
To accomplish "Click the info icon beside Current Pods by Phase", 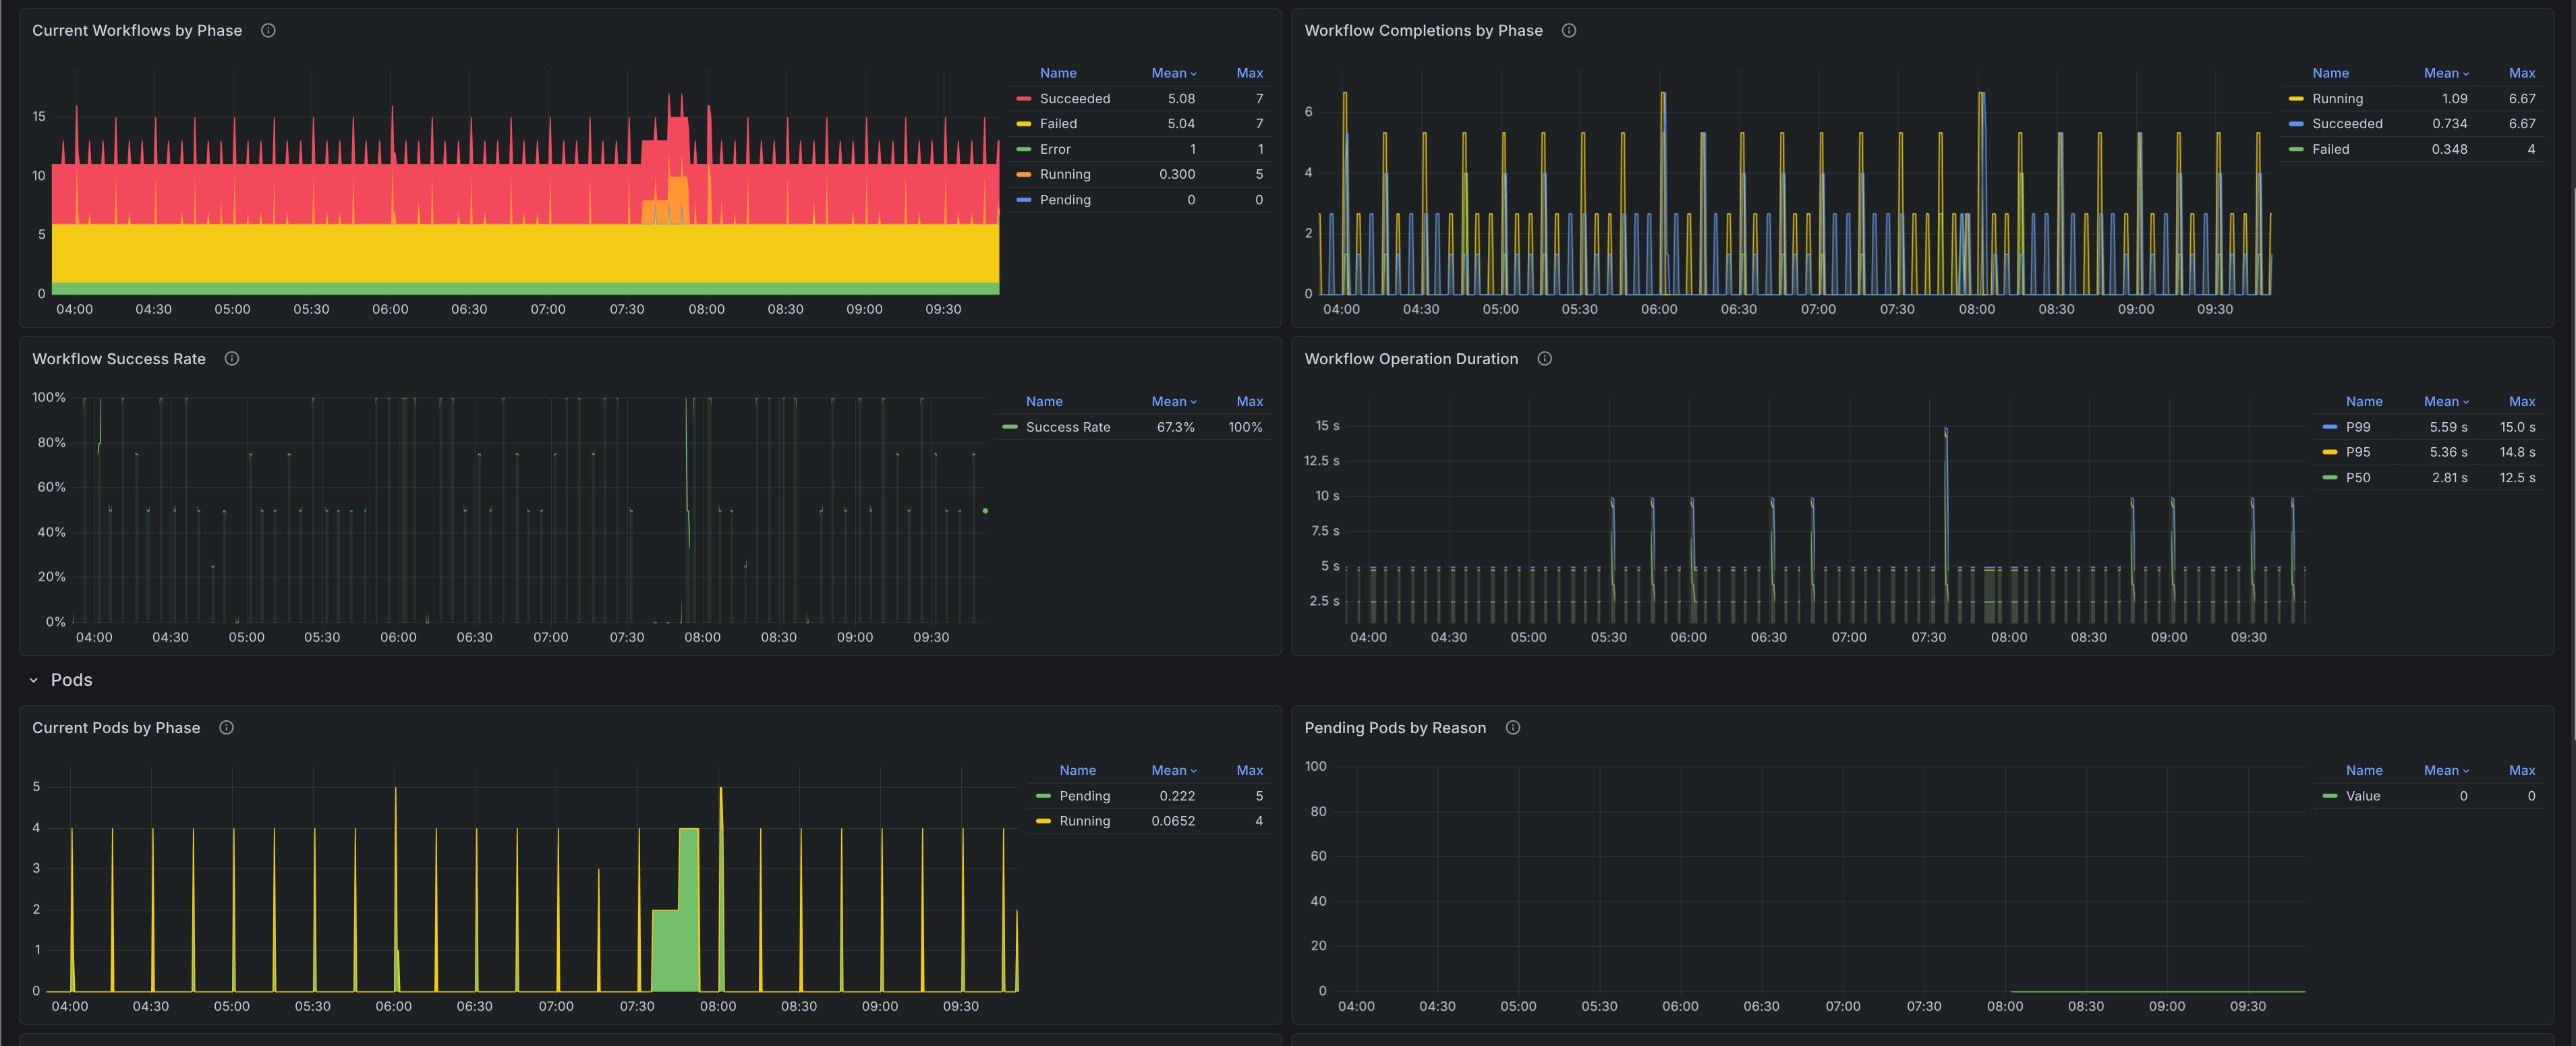I will [x=226, y=727].
